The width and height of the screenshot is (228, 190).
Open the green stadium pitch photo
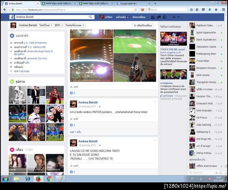(135, 41)
